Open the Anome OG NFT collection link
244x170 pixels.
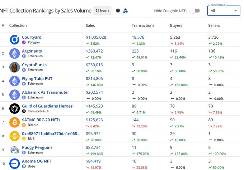(x=37, y=161)
